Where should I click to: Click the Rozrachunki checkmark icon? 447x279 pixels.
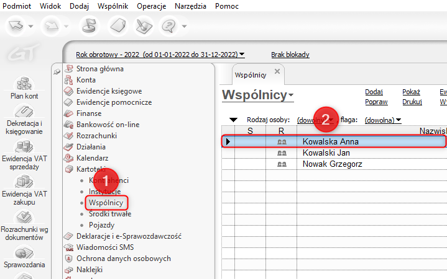[68, 136]
